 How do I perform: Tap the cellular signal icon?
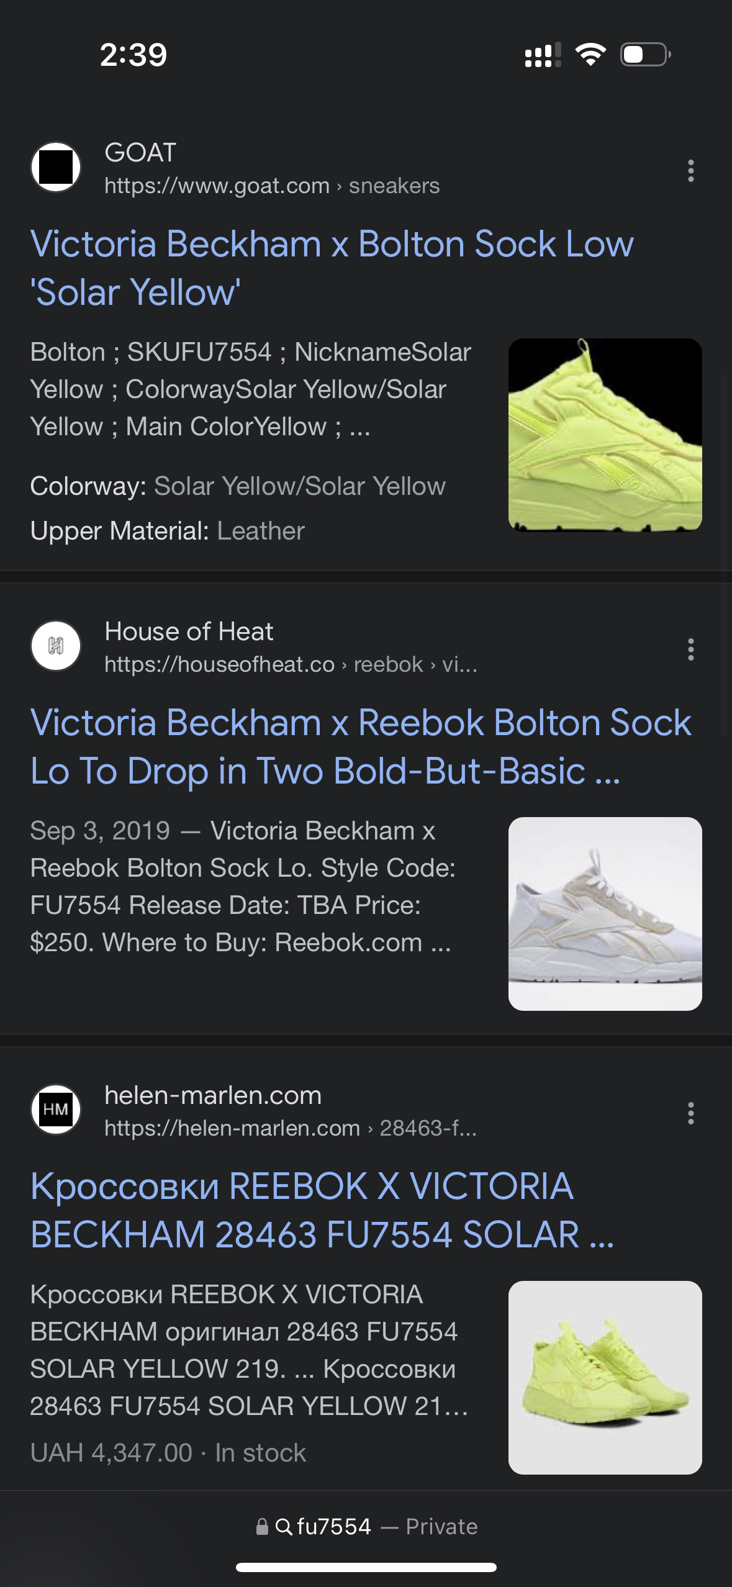[x=543, y=55]
